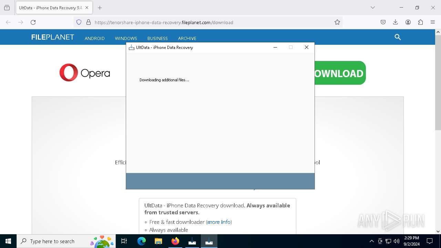
Task: Click the browser page vertical scrollbar
Action: (x=438, y=83)
